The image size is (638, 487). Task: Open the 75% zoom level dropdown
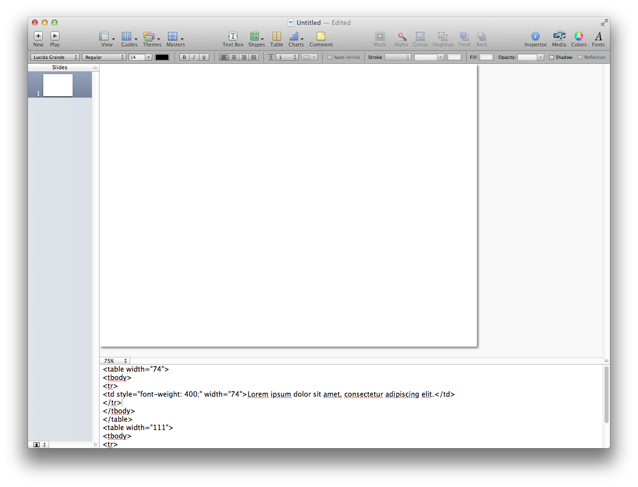click(115, 361)
